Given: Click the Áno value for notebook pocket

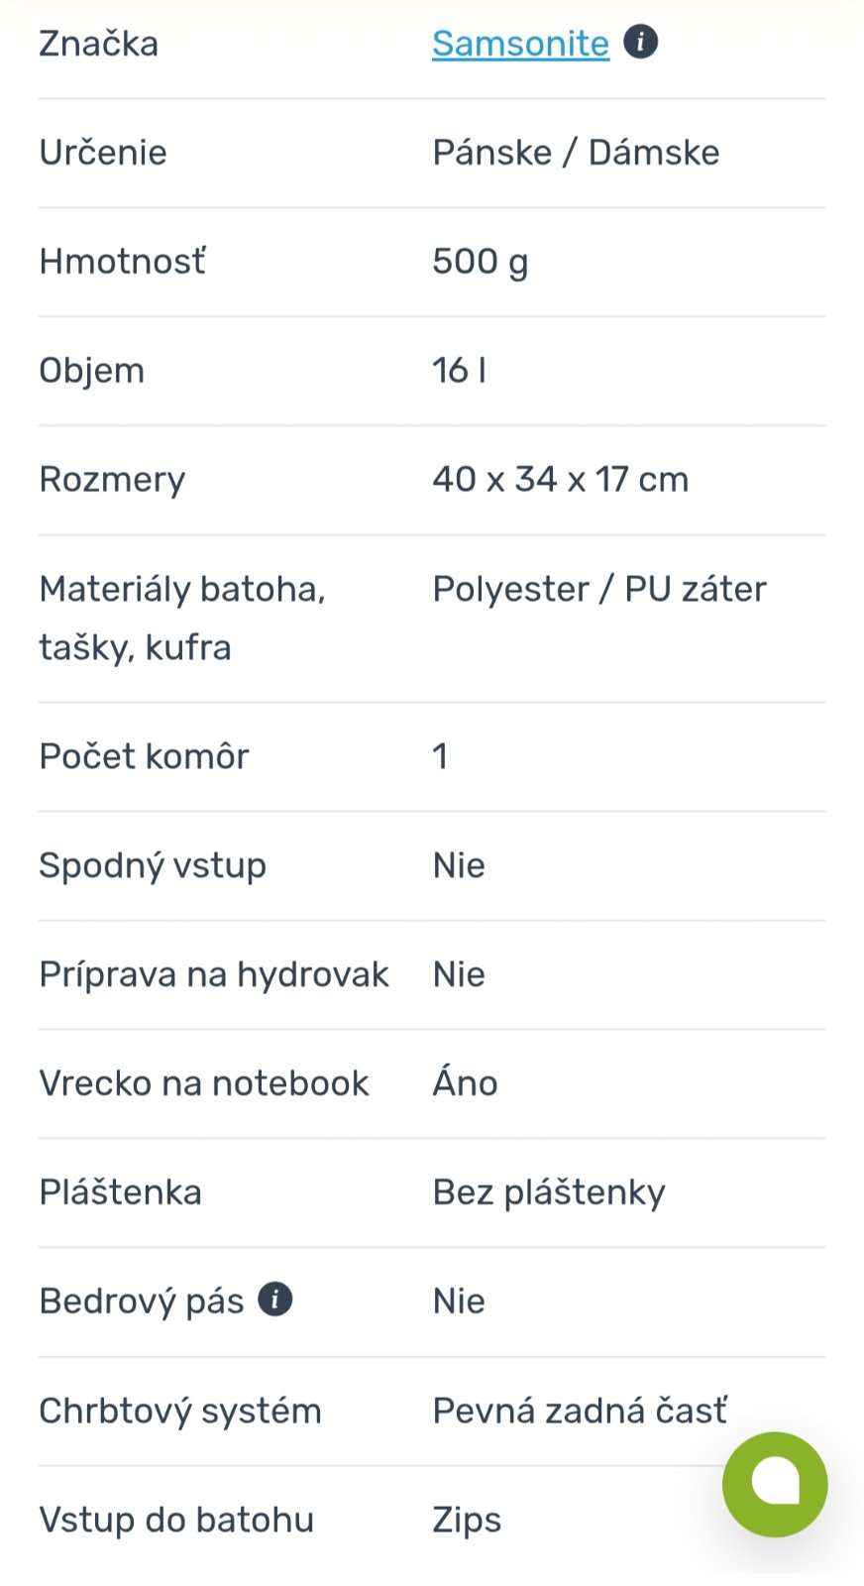Looking at the screenshot, I should tap(465, 1083).
